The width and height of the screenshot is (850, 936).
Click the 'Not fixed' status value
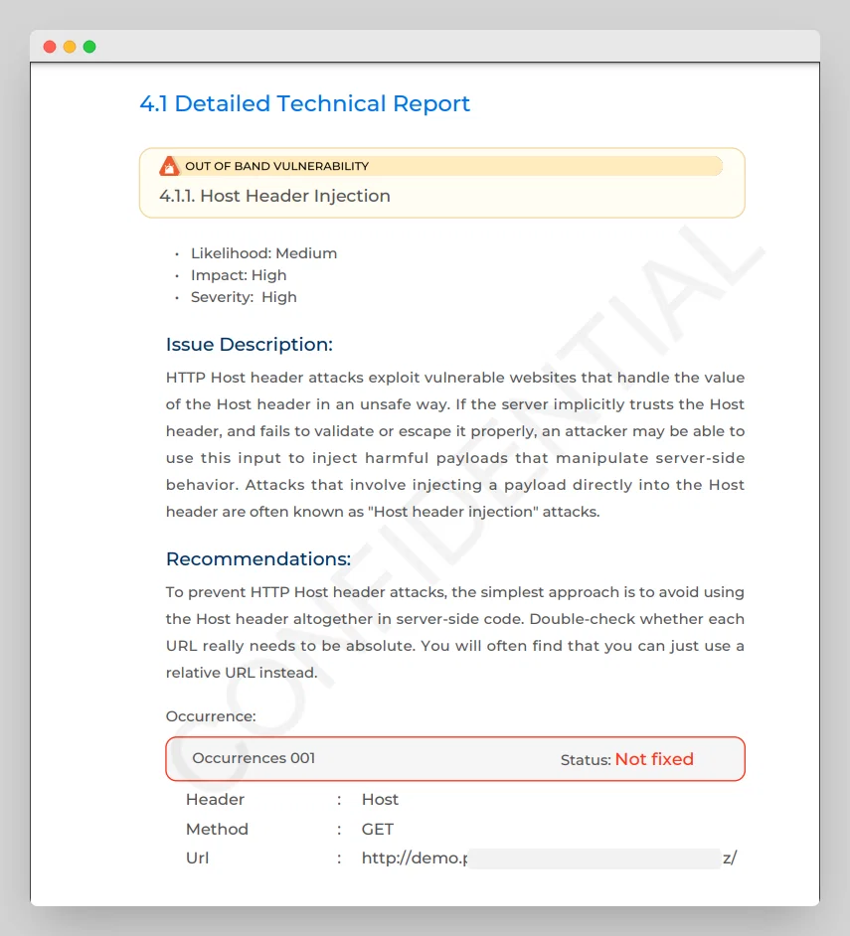[x=654, y=759]
